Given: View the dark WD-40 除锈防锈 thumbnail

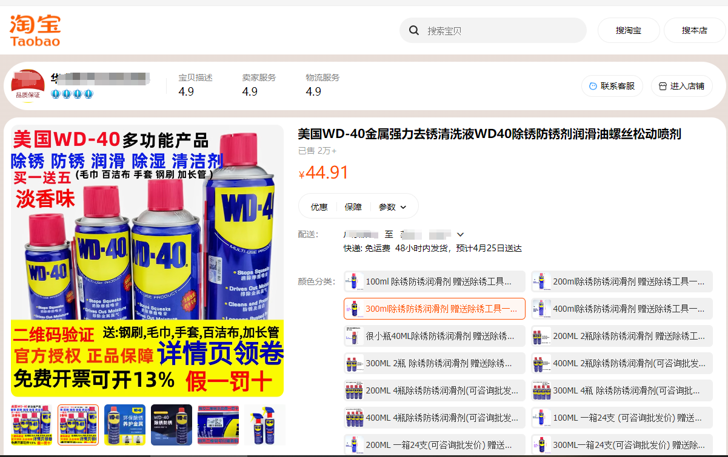Looking at the screenshot, I should [171, 424].
